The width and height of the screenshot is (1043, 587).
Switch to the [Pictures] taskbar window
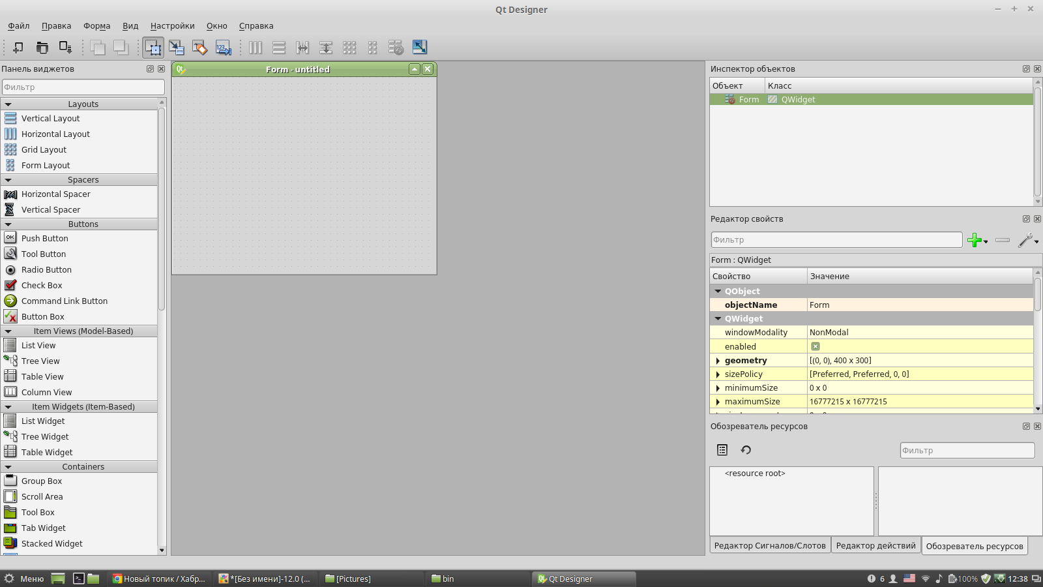(373, 579)
